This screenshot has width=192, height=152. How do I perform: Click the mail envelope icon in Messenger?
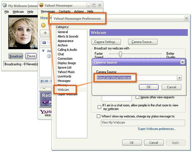click(x=44, y=43)
